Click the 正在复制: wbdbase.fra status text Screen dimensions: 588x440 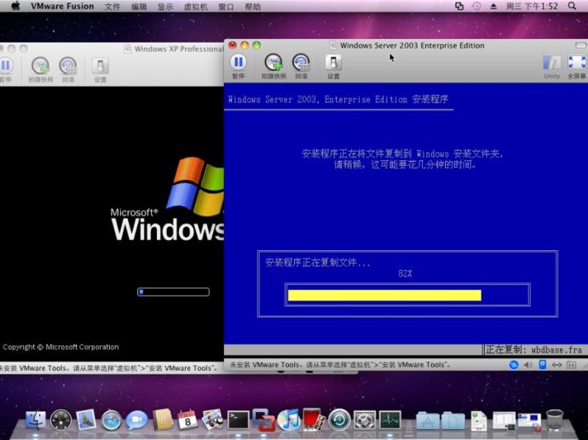tap(533, 350)
